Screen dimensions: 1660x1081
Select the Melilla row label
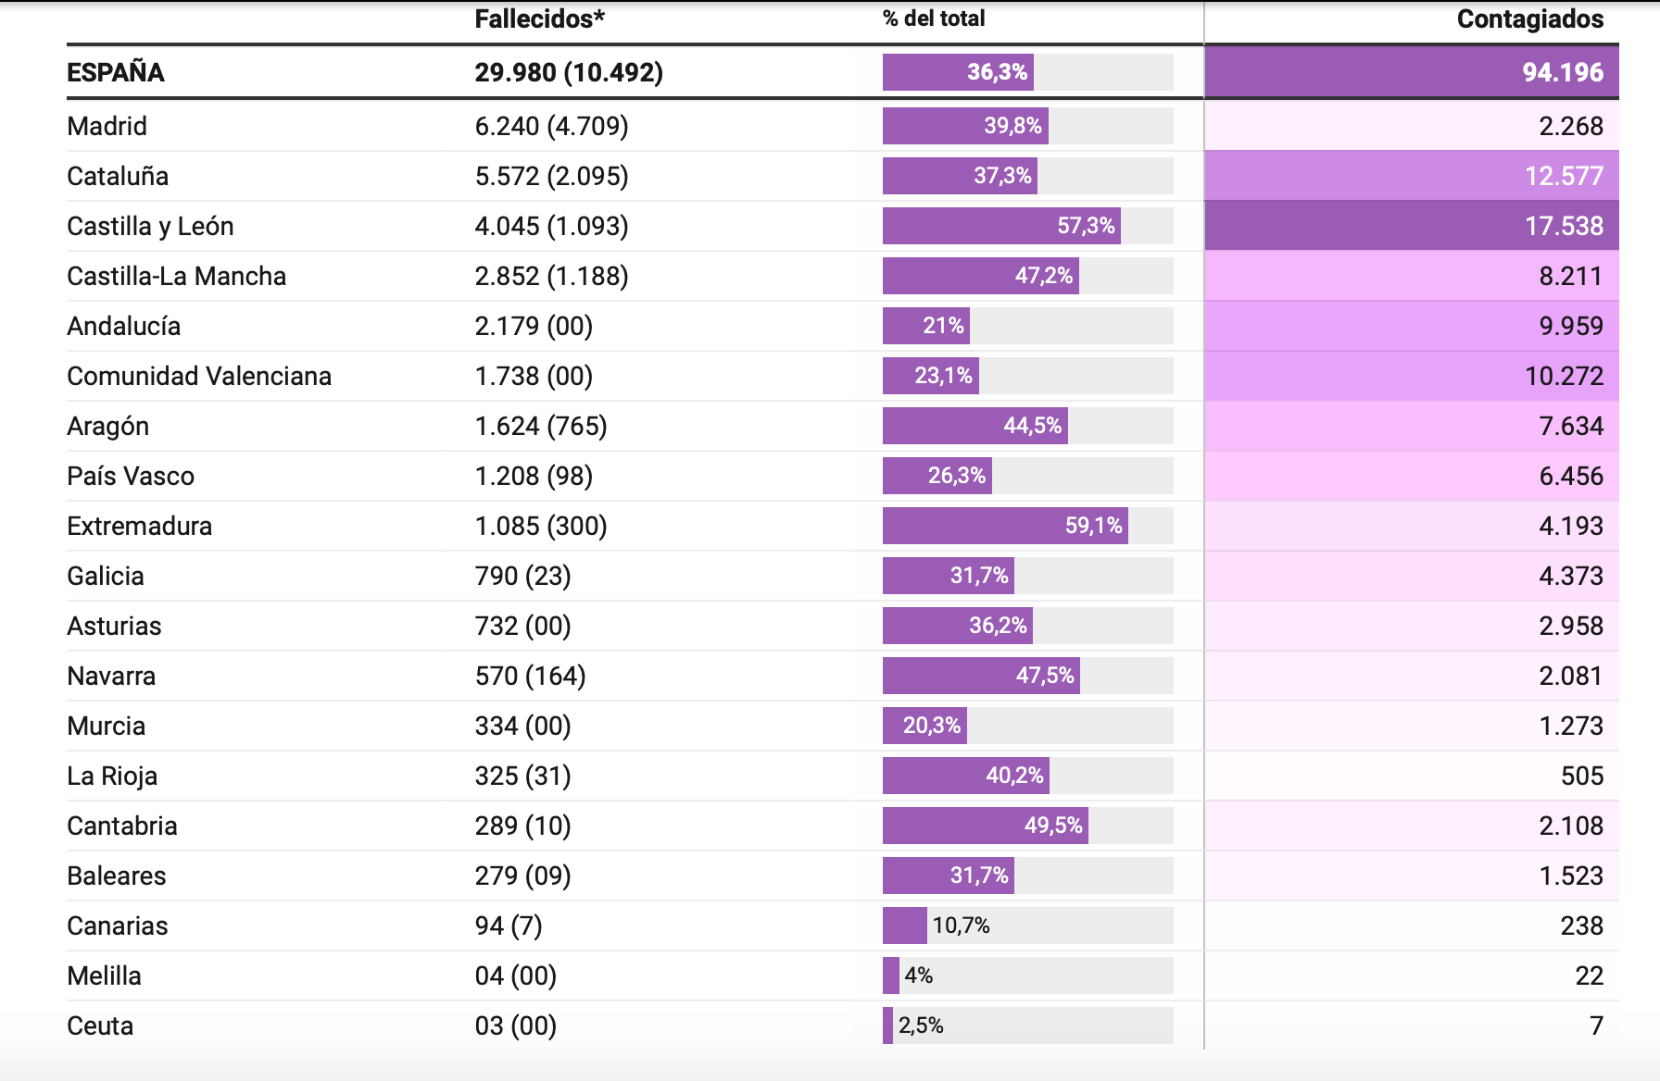[x=104, y=975]
